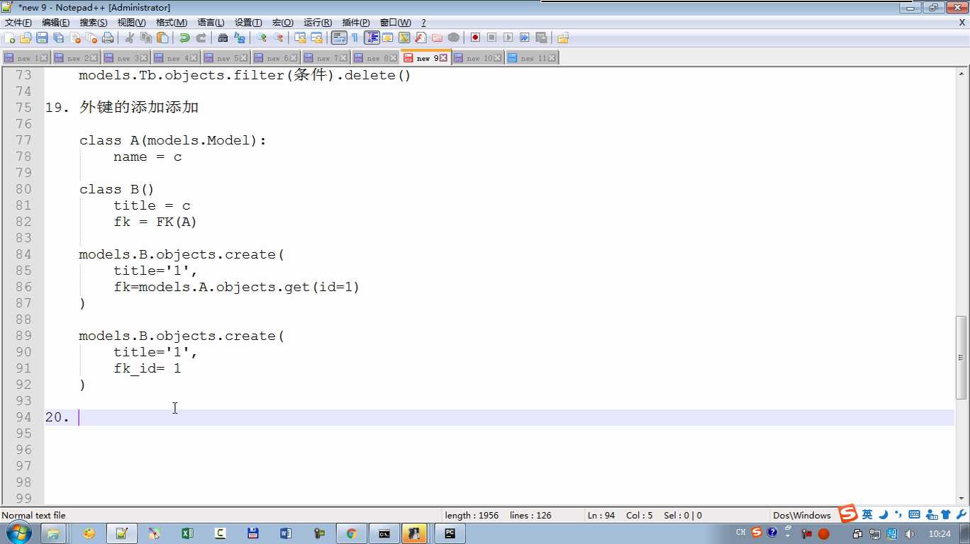Viewport: 970px width, 544px height.
Task: Toggle synchronized vertical scrolling
Action: pos(300,38)
